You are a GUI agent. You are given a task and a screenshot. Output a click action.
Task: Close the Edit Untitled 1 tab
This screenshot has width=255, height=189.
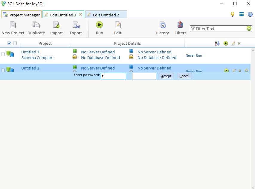click(80, 14)
